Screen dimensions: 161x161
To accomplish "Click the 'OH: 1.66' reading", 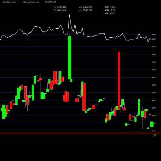I will [110, 10].
